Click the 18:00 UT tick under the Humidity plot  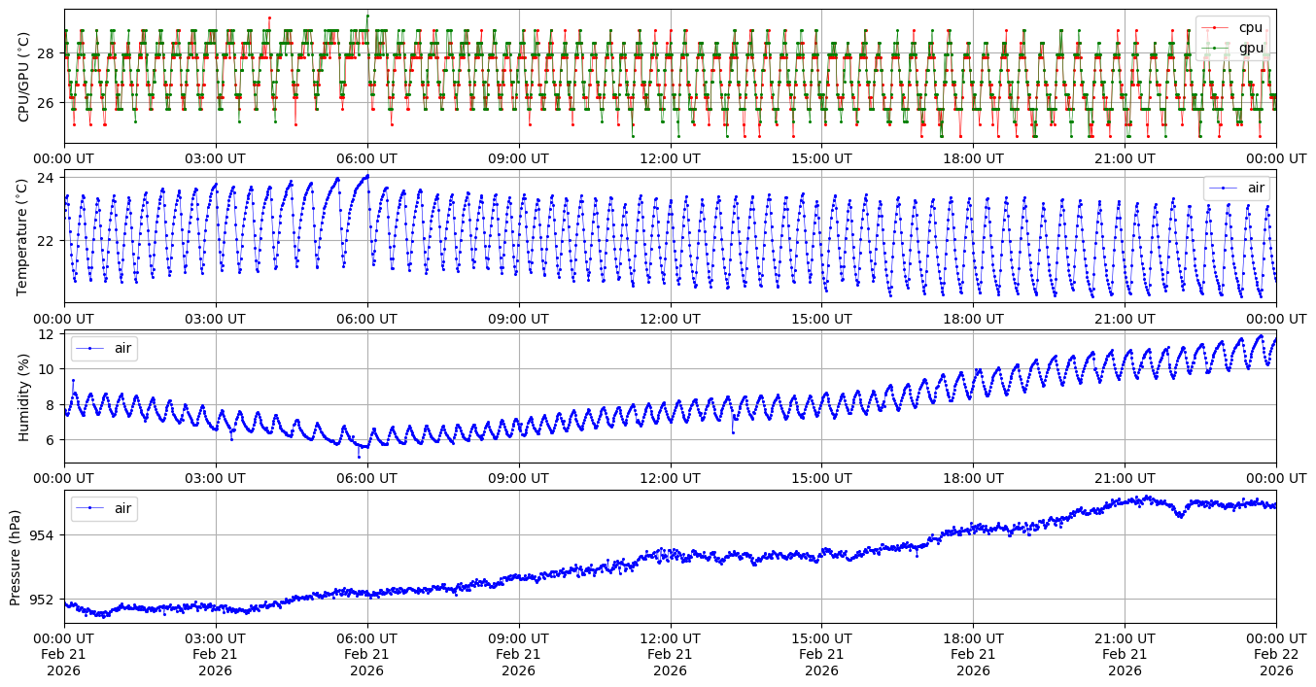pos(973,479)
